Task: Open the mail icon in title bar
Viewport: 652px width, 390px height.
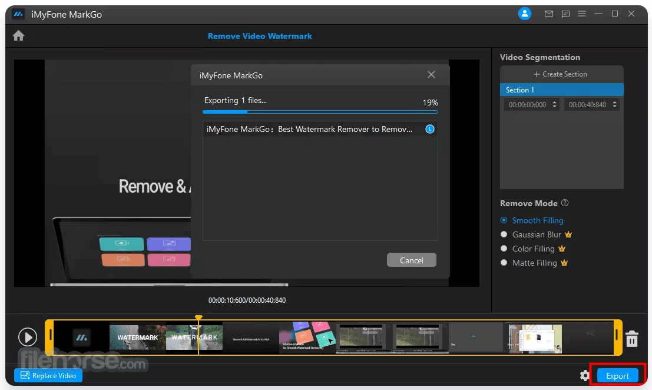Action: pyautogui.click(x=549, y=14)
